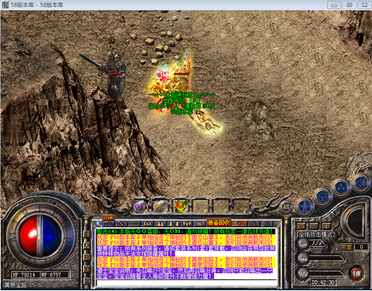Click the weight progress bar
This screenshot has width=372, height=291.
[326, 273]
